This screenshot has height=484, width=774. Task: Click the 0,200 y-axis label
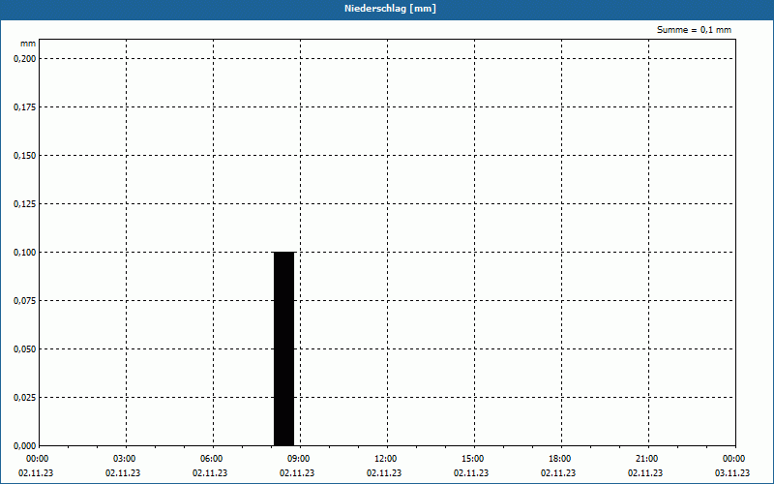click(x=25, y=59)
